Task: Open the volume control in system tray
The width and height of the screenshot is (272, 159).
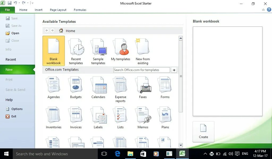Action: 231,154
